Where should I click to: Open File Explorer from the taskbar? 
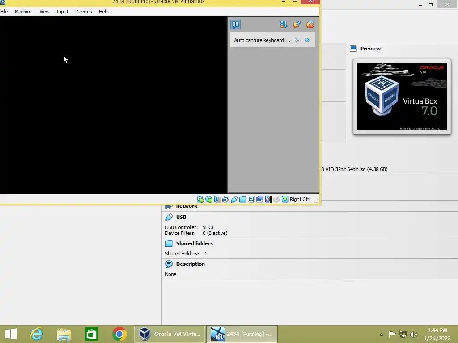pos(64,334)
